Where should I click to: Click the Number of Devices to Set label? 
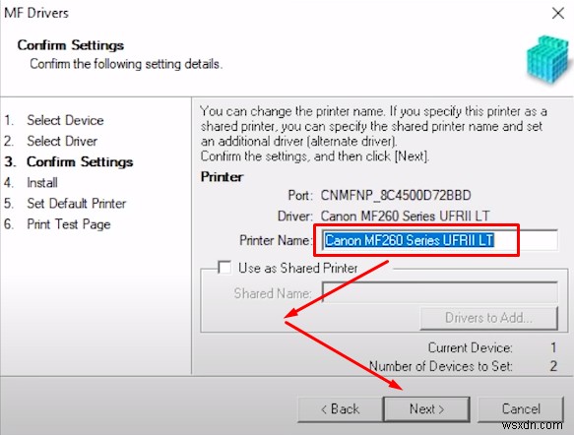tap(440, 366)
